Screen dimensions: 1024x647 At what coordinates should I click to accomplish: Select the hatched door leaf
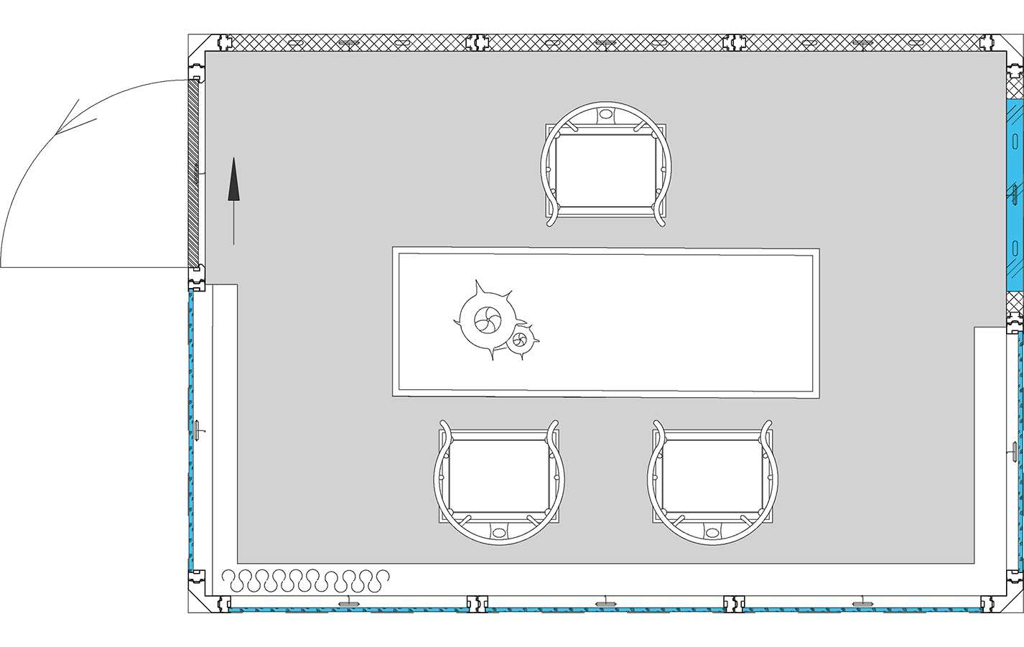click(195, 172)
